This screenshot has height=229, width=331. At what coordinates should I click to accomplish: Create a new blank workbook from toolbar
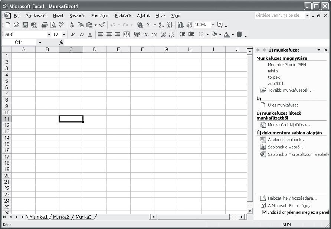[x=8, y=25]
